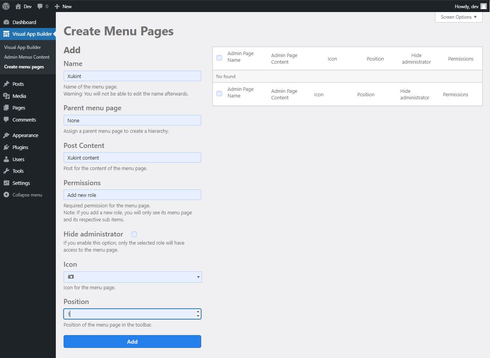This screenshot has width=490, height=358.
Task: Click the Pages icon in sidebar
Action: (6, 108)
